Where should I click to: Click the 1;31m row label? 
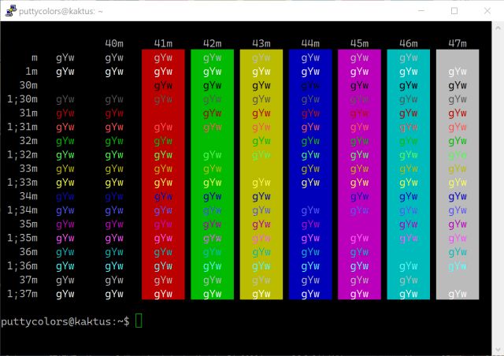pyautogui.click(x=22, y=127)
